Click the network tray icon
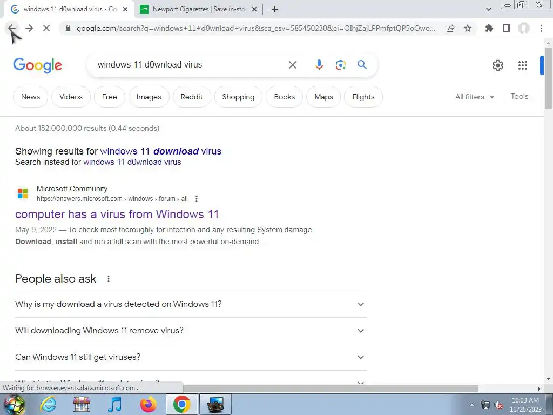Image resolution: width=553 pixels, height=415 pixels. pyautogui.click(x=485, y=405)
